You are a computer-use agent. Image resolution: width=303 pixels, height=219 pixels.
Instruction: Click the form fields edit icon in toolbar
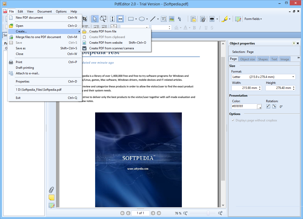(x=238, y=19)
